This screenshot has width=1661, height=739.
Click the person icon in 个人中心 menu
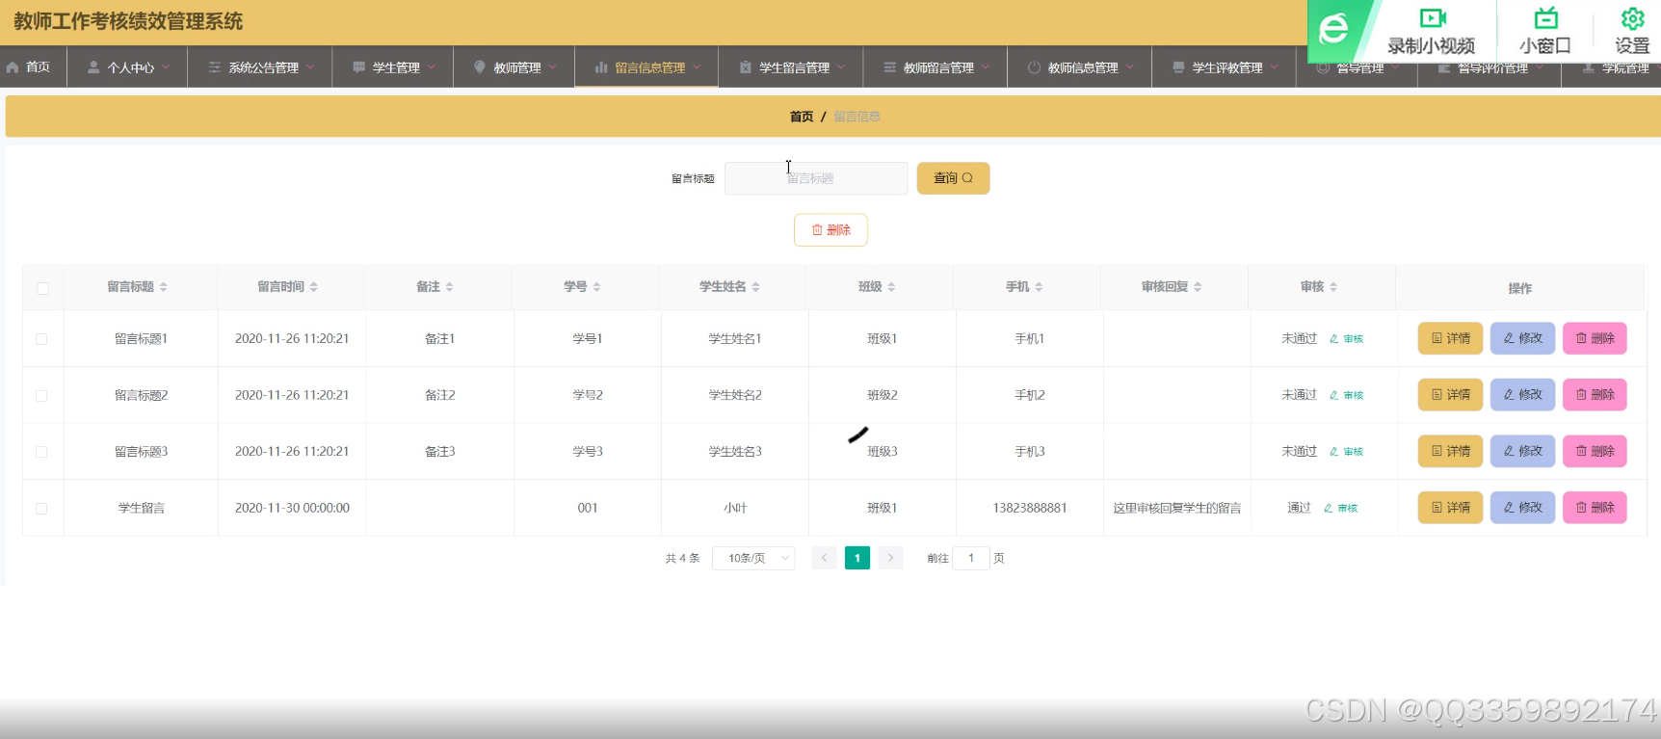(x=93, y=67)
